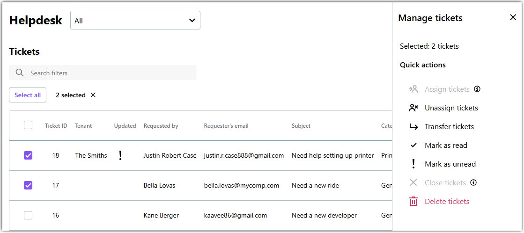Choose Mark as unread quick action

coord(450,164)
